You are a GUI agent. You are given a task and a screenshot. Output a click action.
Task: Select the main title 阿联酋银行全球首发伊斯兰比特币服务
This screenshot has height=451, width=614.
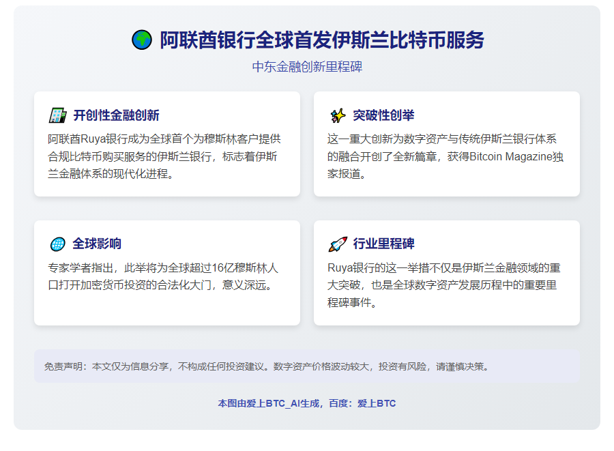pyautogui.click(x=322, y=40)
